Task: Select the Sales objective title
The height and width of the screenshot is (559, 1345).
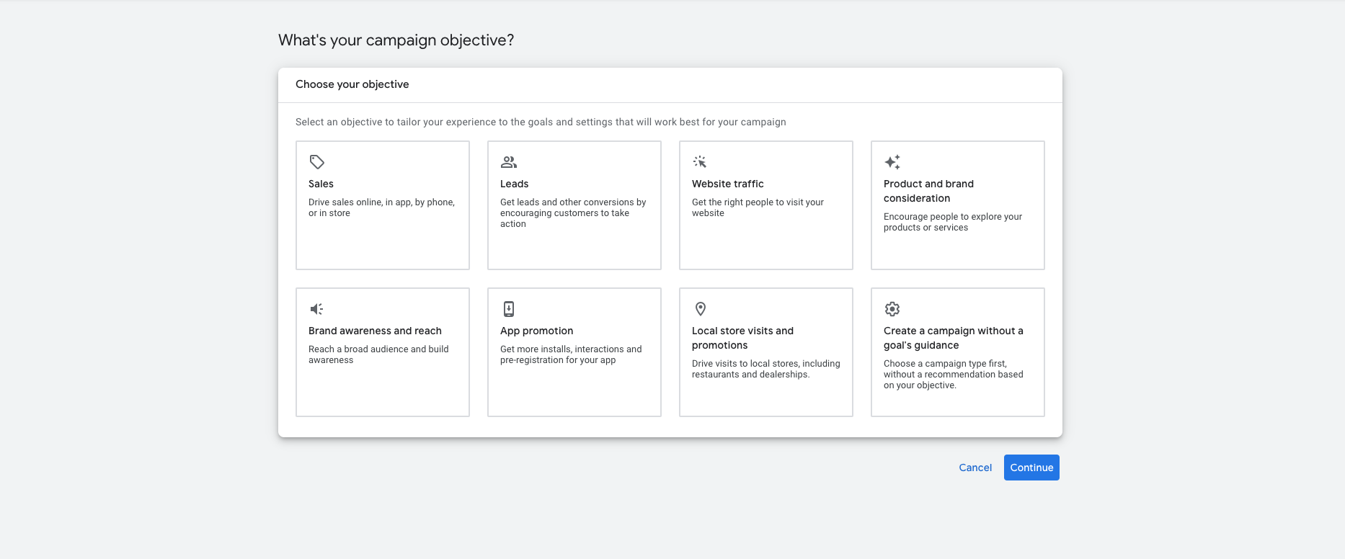Action: click(x=321, y=184)
